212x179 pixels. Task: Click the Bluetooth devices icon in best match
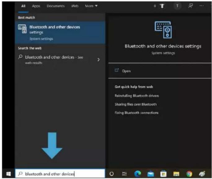click(x=22, y=29)
